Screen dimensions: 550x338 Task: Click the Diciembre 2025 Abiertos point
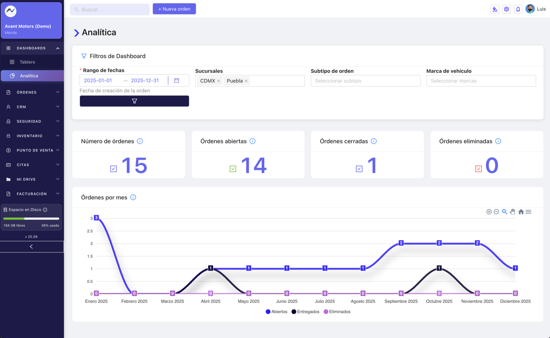click(x=515, y=268)
